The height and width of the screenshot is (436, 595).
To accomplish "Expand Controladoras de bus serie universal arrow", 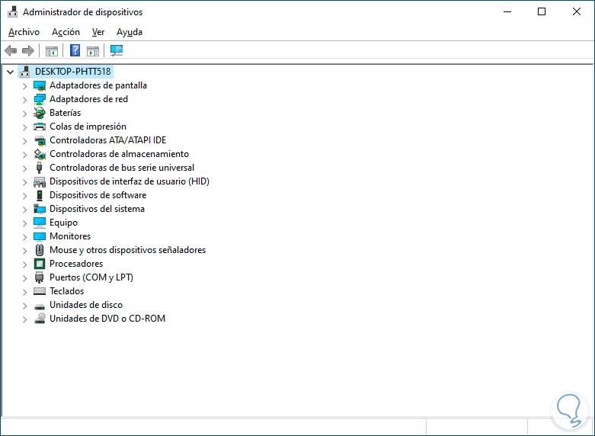I will 24,168.
